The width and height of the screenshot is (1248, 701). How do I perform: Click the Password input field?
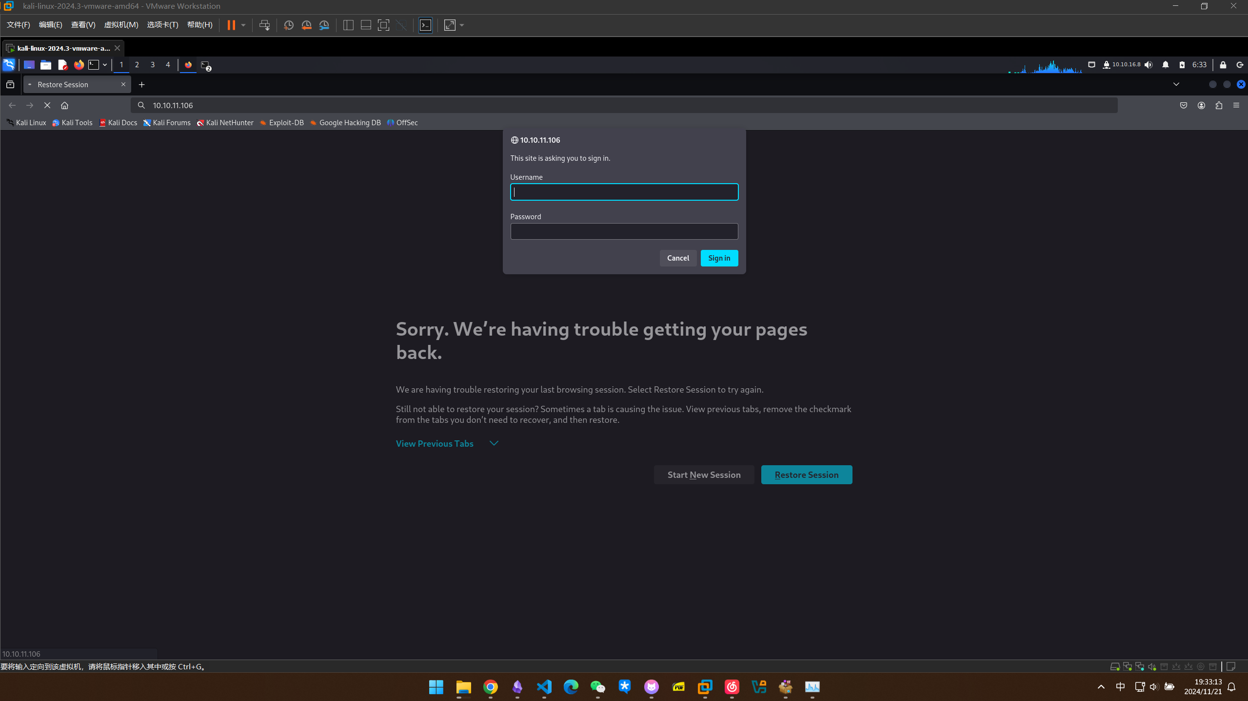tap(624, 231)
